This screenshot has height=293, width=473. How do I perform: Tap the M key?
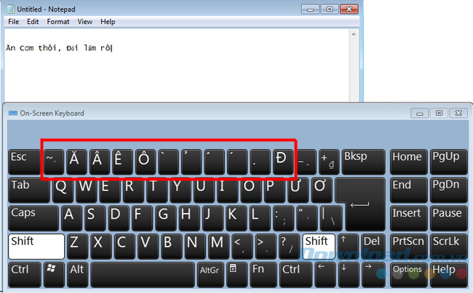coord(218,246)
